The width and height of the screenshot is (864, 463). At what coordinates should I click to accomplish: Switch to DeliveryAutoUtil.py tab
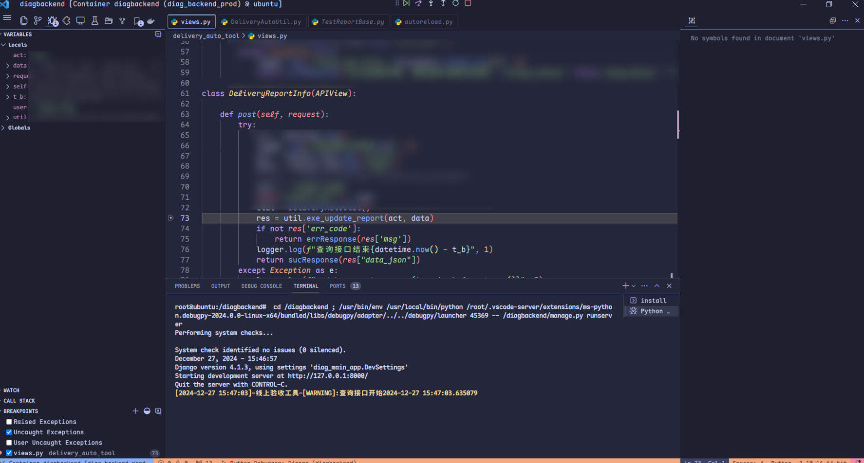coord(262,22)
